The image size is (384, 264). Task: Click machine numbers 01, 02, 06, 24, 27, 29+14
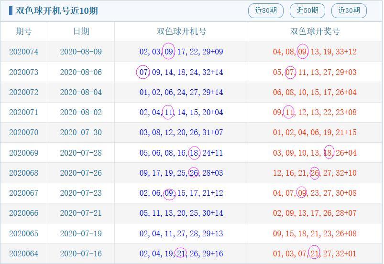[181, 92]
